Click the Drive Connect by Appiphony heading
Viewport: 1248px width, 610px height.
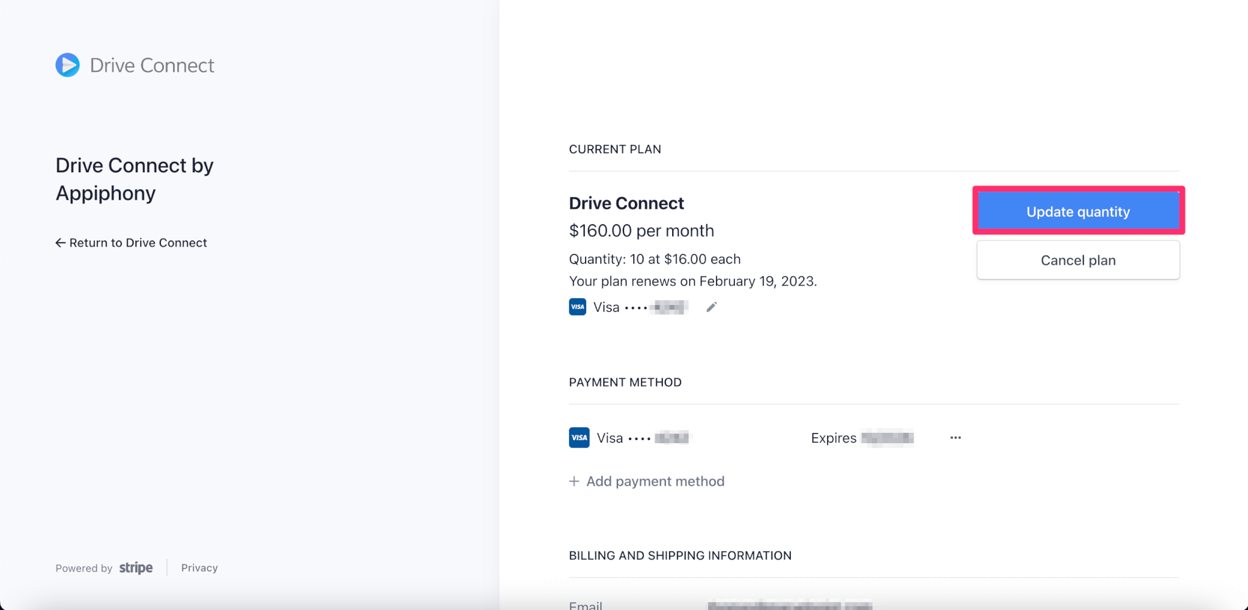pos(135,179)
